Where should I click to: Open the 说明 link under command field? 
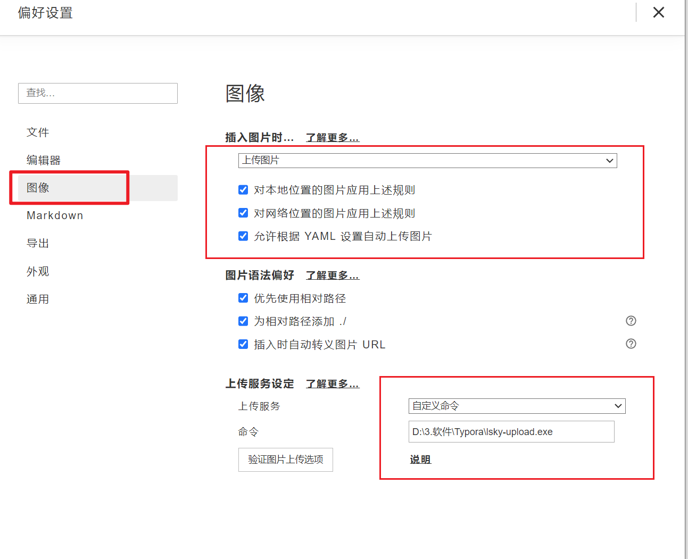click(x=420, y=460)
